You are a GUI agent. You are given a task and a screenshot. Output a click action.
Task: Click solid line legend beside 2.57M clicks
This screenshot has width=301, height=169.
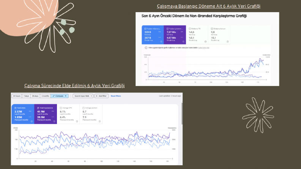[x=30, y=111]
